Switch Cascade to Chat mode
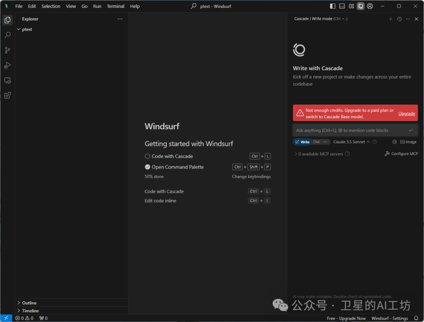424x322 pixels. pyautogui.click(x=316, y=142)
